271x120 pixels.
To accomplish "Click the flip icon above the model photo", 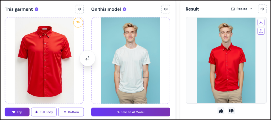I will [166, 9].
